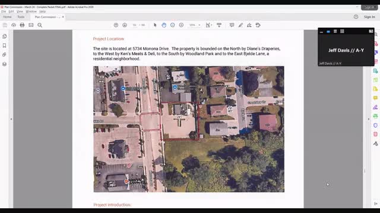Click the aerial site map image
The width and height of the screenshot is (380, 213).
click(189, 129)
